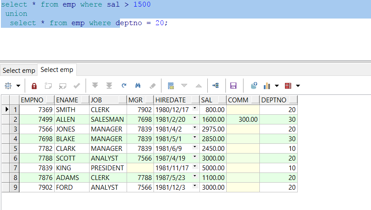Click the grid select-all corner cell
This screenshot has width=371, height=210.
[5, 100]
